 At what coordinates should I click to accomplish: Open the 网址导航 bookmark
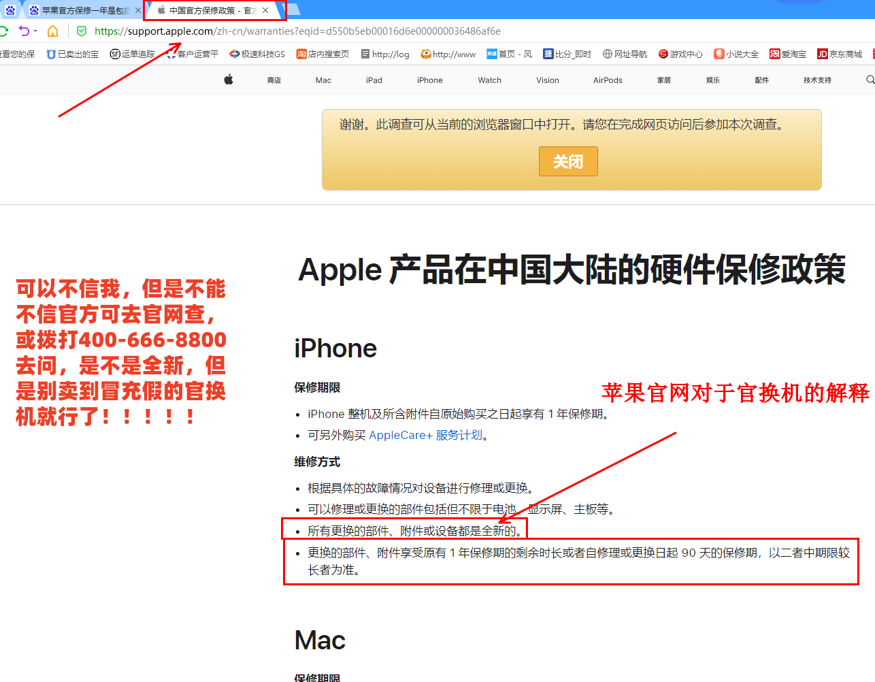(625, 54)
